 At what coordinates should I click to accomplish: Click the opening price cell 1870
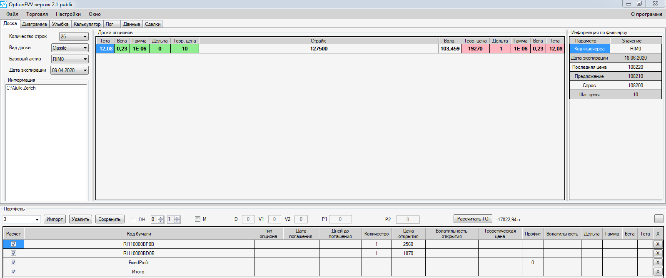(408, 253)
